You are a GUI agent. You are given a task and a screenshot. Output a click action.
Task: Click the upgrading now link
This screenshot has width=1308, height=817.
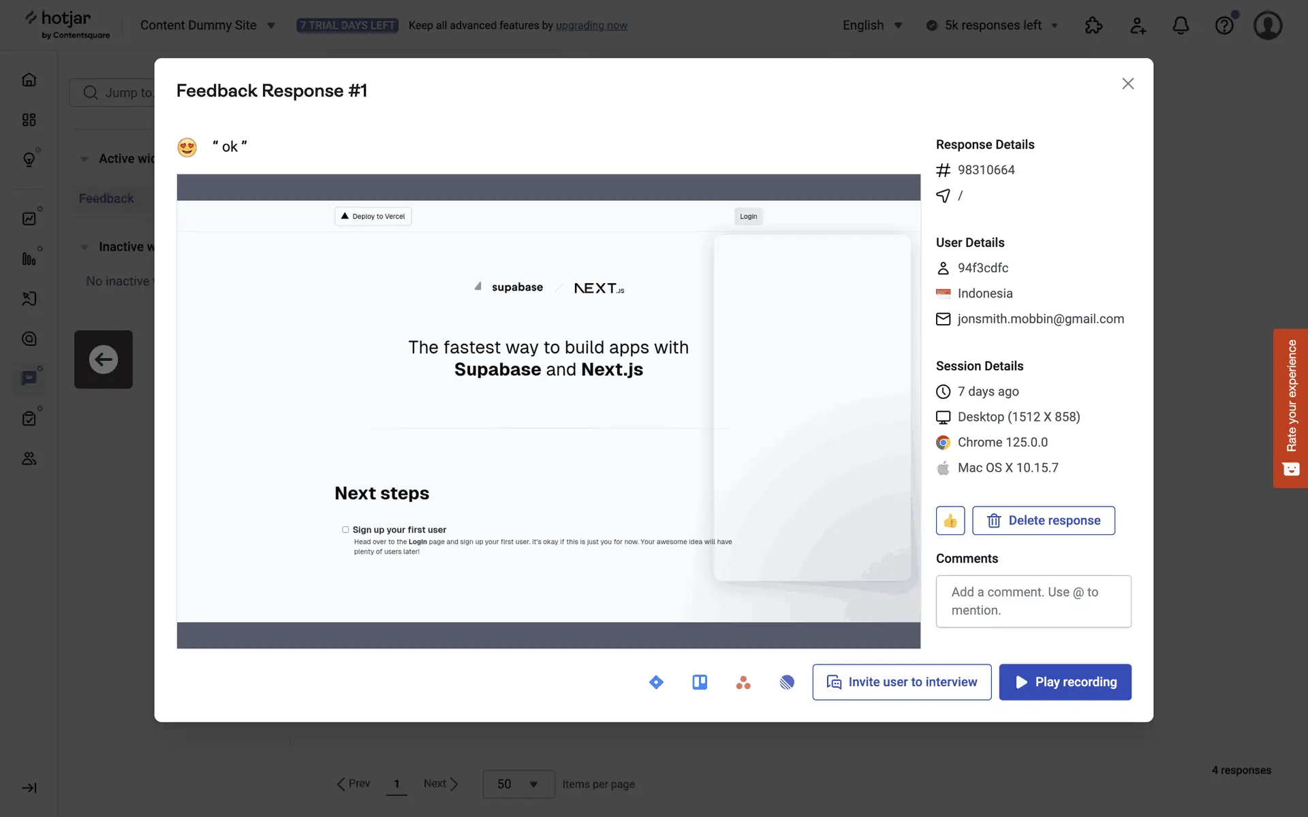[x=591, y=25]
